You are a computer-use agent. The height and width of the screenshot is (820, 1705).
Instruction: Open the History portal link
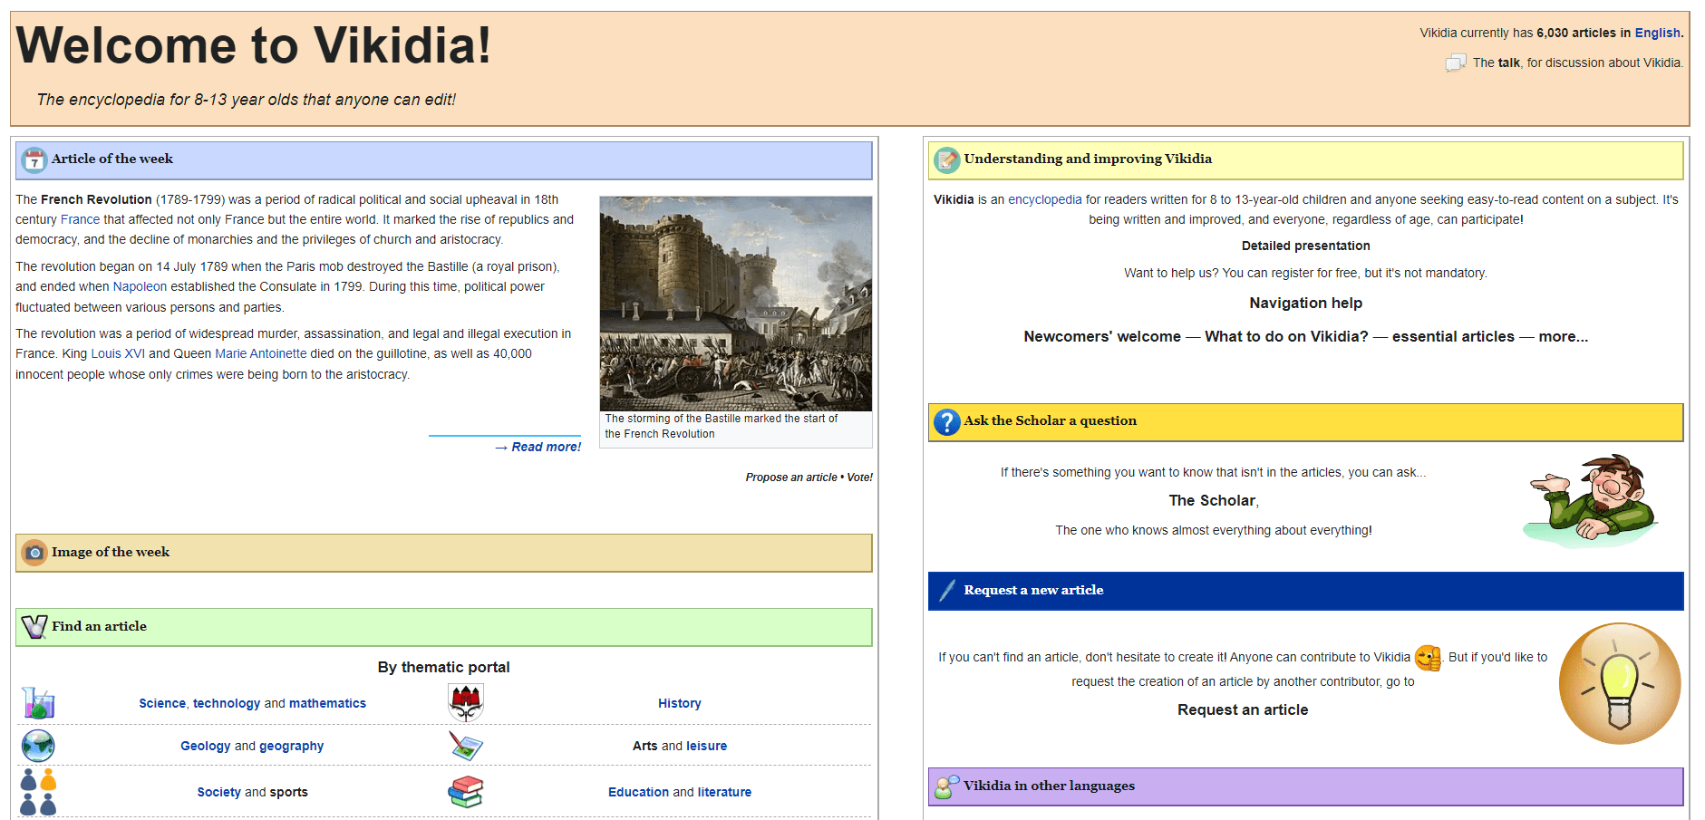click(680, 703)
